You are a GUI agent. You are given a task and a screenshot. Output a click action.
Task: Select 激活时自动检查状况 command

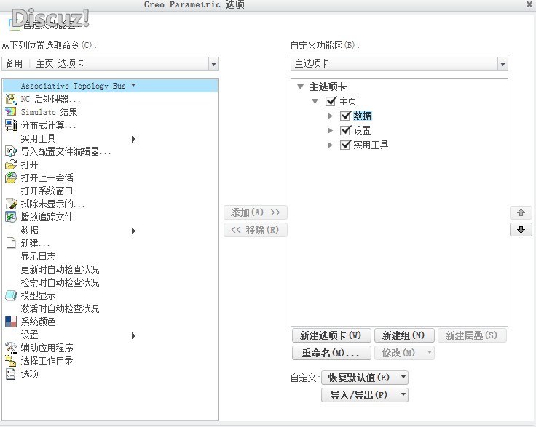click(60, 308)
